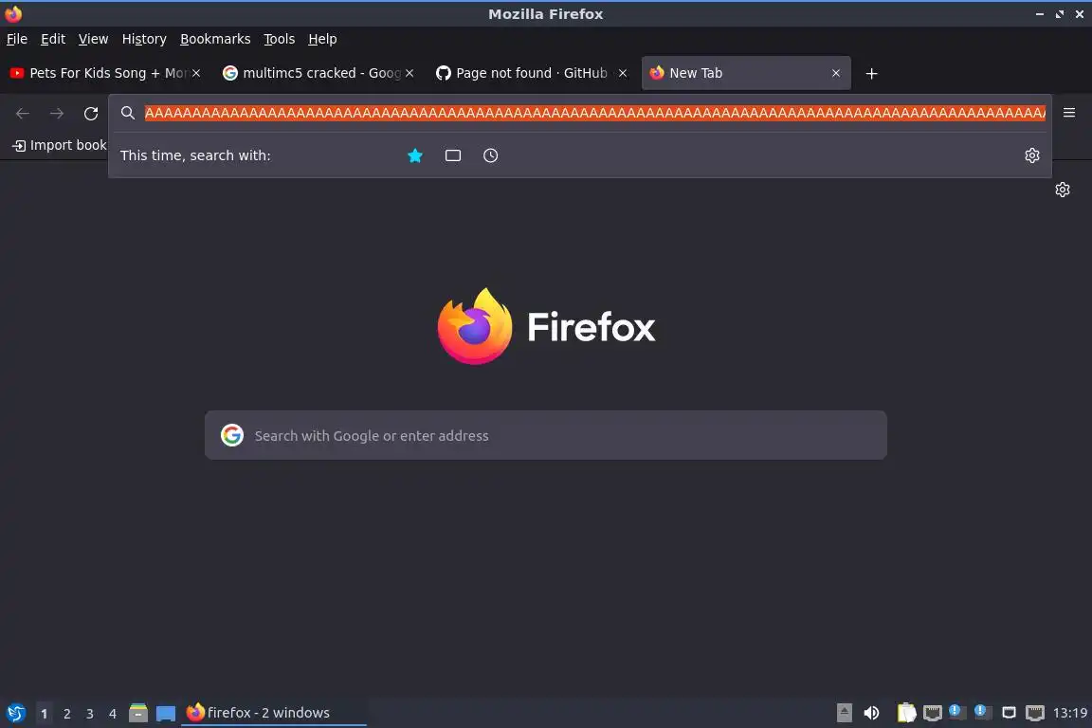Open search settings gear in address dropdown
1092x728 pixels.
click(1032, 155)
